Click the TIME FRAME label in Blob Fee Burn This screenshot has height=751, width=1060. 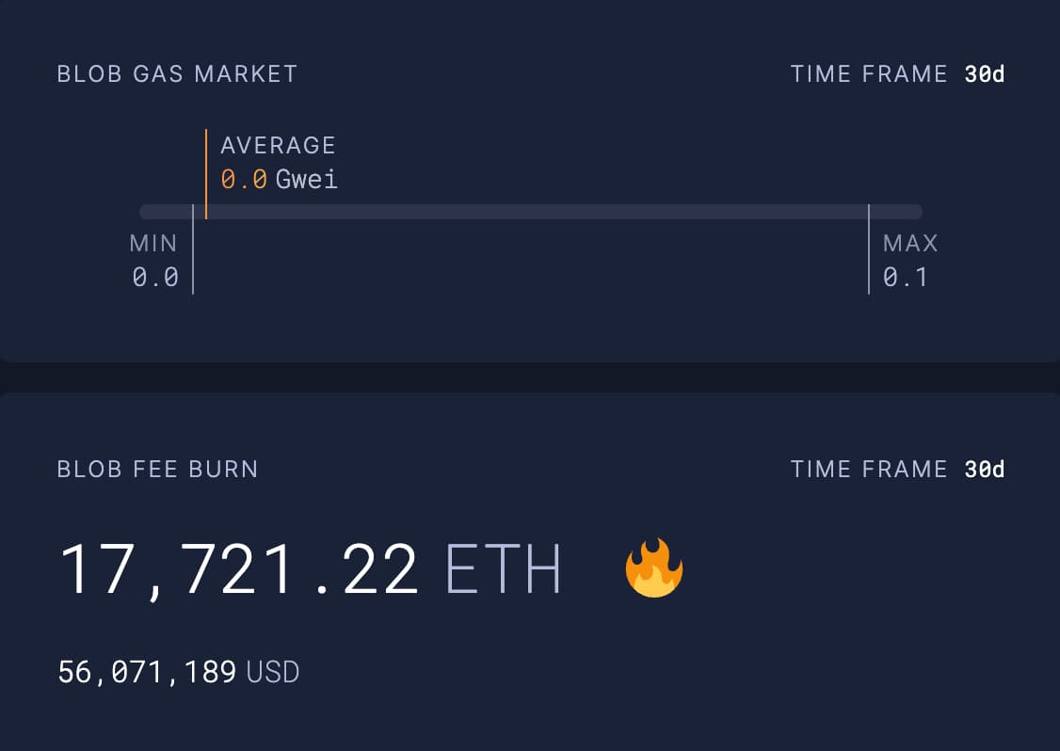[x=868, y=470]
